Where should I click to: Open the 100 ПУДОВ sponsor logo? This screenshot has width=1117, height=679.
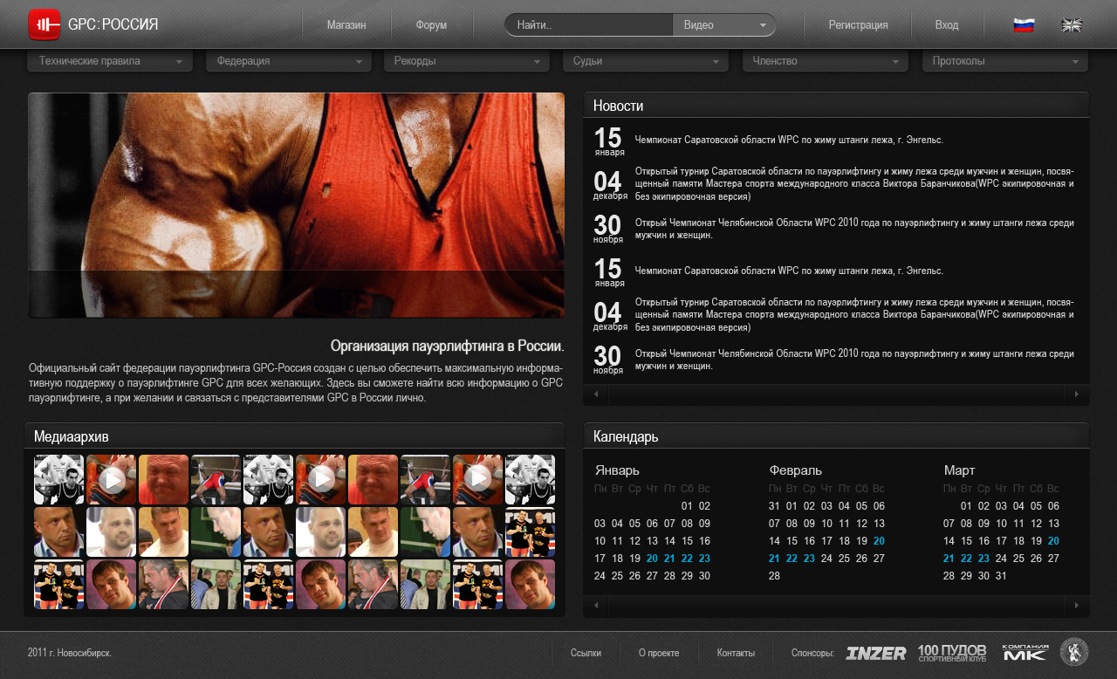(952, 653)
